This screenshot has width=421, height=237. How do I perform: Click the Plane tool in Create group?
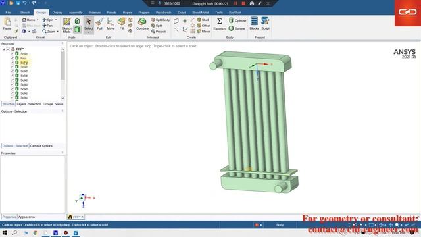[x=176, y=20]
